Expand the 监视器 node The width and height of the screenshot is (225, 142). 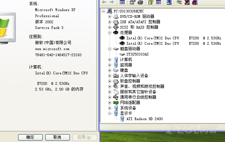pos(109,65)
